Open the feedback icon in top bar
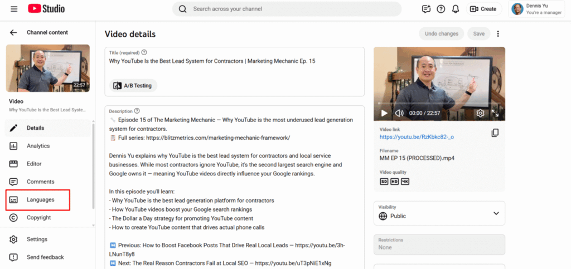Viewport: 571px width, 269px height. point(427,9)
